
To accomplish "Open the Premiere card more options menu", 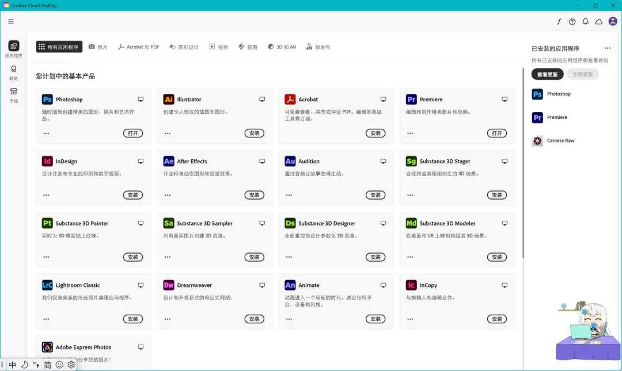I will pos(410,133).
